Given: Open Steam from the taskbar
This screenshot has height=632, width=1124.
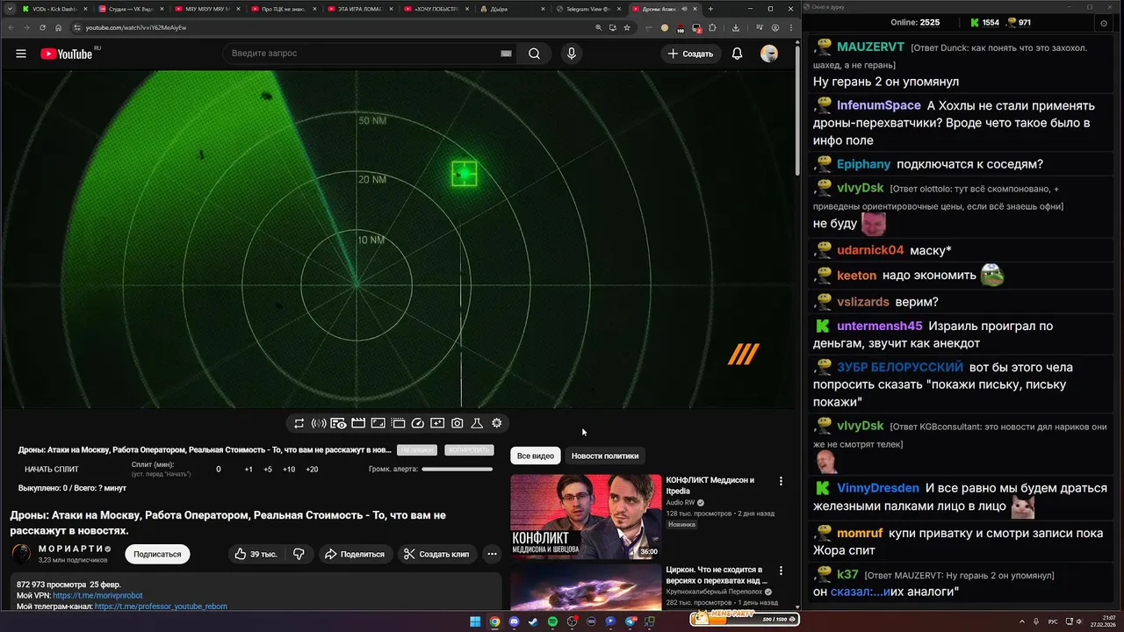Looking at the screenshot, I should click(533, 621).
